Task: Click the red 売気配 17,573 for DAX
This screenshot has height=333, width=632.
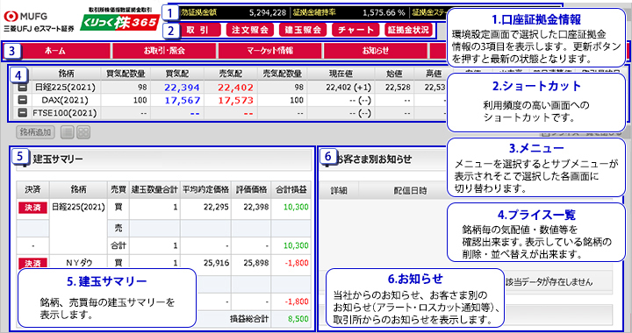Action: pos(236,100)
